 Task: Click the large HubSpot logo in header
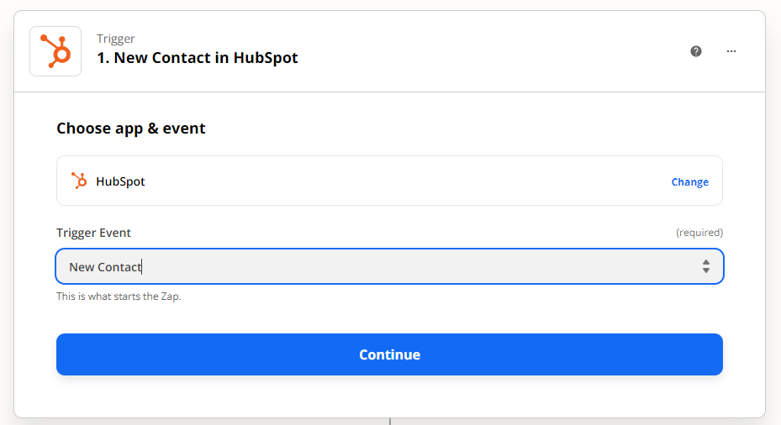click(x=55, y=51)
